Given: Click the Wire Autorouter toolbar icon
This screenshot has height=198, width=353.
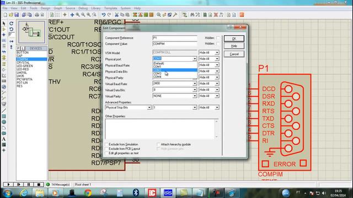Looking at the screenshot, I should pos(185,15).
